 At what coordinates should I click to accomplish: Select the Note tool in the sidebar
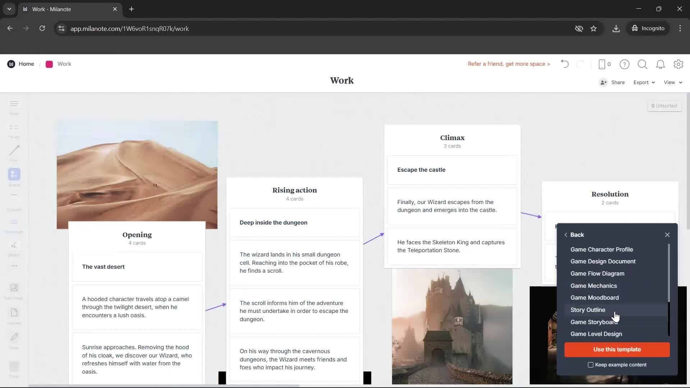click(14, 107)
